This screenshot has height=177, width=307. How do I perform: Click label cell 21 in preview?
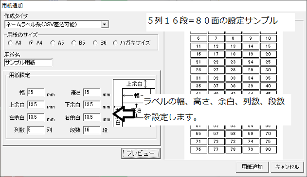(x=199, y=62)
